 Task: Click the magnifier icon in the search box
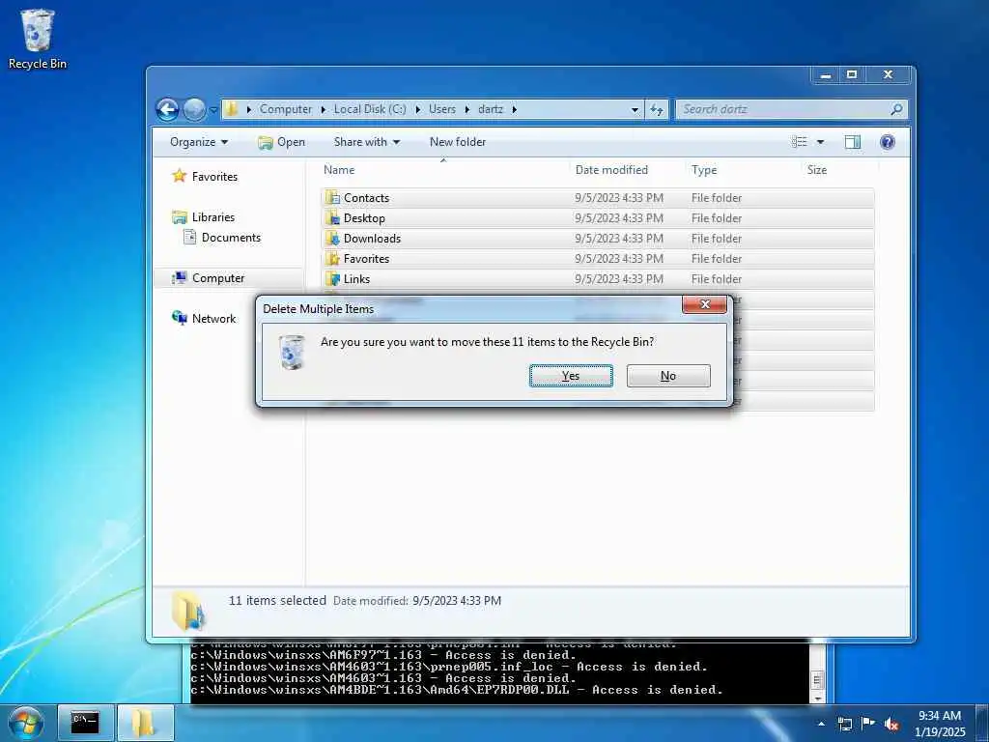[896, 109]
